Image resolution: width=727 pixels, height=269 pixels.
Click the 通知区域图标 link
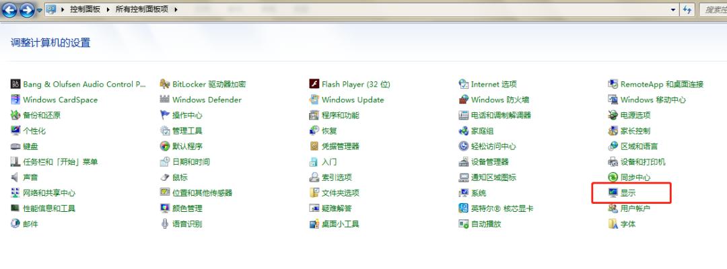click(x=493, y=178)
